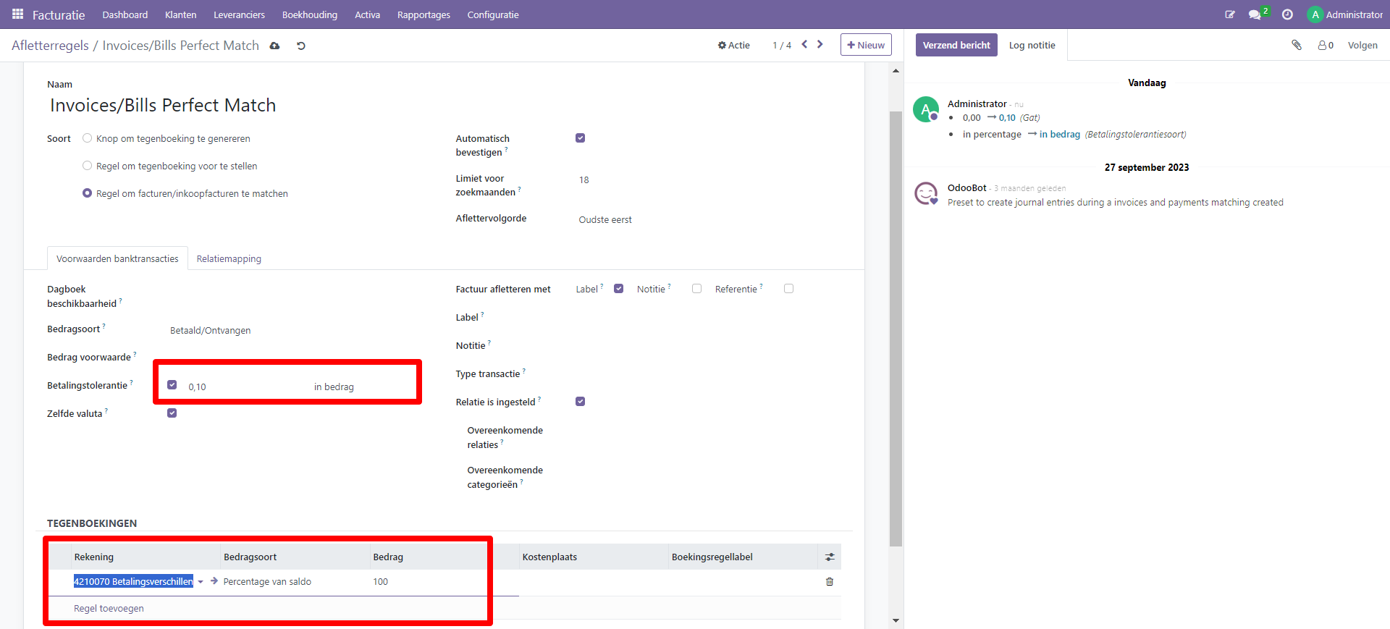Select 'Knop om tegenboeking te genereren' radio

coord(88,138)
